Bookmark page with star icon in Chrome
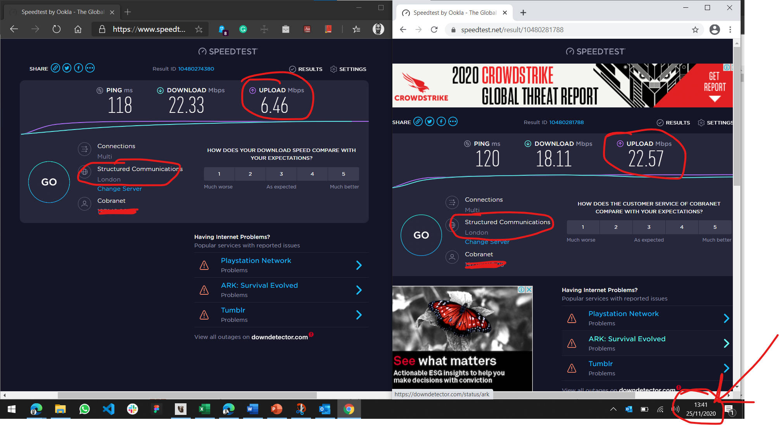The height and width of the screenshot is (425, 779). pyautogui.click(x=695, y=30)
